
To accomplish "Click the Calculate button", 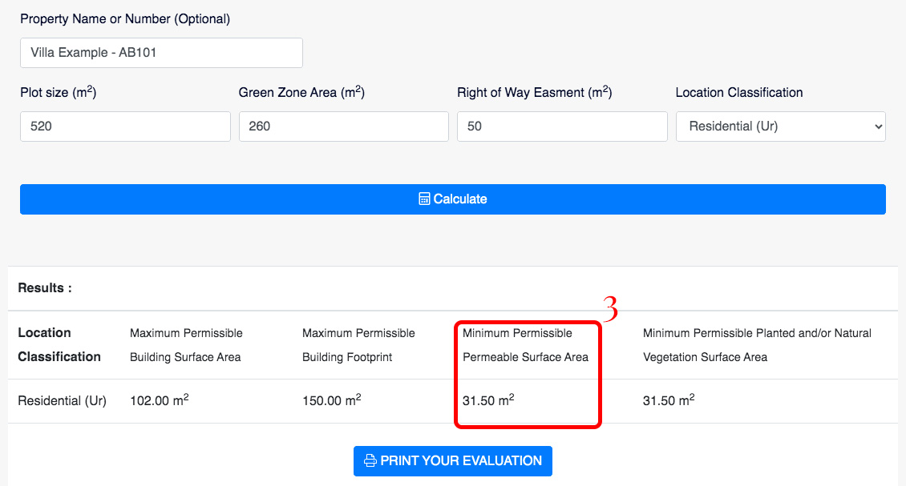I will click(x=453, y=199).
